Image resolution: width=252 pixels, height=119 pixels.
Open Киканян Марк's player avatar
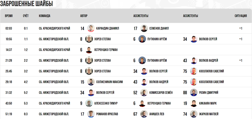pyautogui.click(x=193, y=103)
